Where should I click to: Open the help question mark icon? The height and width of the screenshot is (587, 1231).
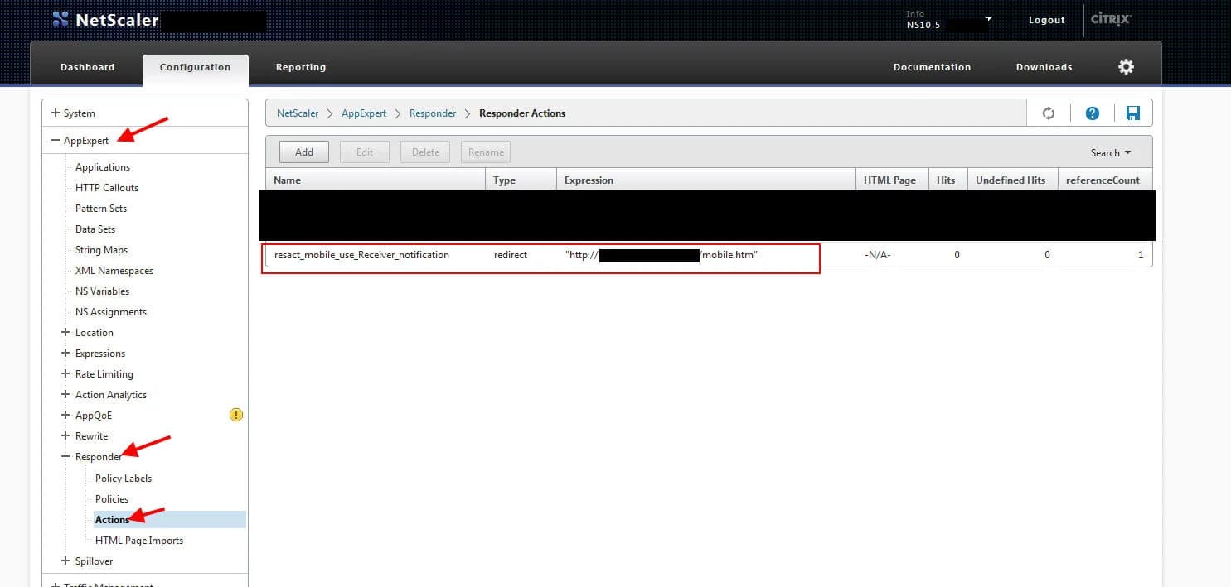click(1093, 113)
